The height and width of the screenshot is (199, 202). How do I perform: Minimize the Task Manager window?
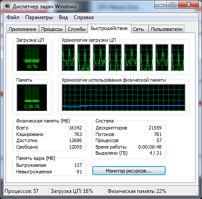pos(161,5)
